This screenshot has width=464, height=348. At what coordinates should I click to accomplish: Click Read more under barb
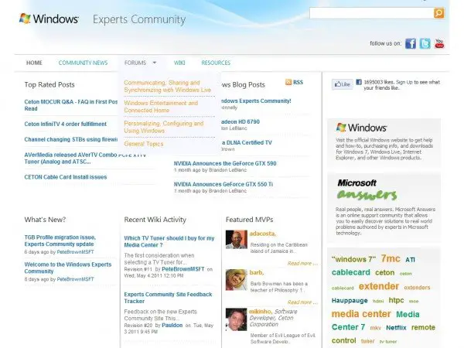click(302, 302)
